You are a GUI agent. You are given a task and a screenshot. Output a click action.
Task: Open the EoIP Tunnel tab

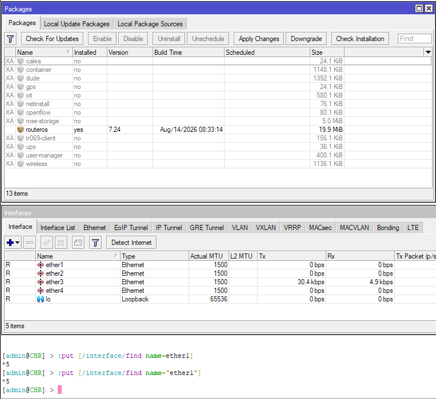(131, 228)
